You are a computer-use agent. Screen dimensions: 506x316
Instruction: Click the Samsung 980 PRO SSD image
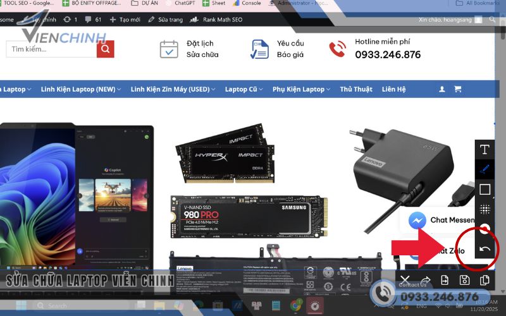click(249, 217)
